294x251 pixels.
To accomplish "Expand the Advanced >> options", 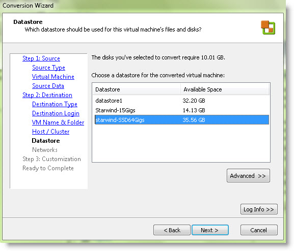I will coord(248,176).
